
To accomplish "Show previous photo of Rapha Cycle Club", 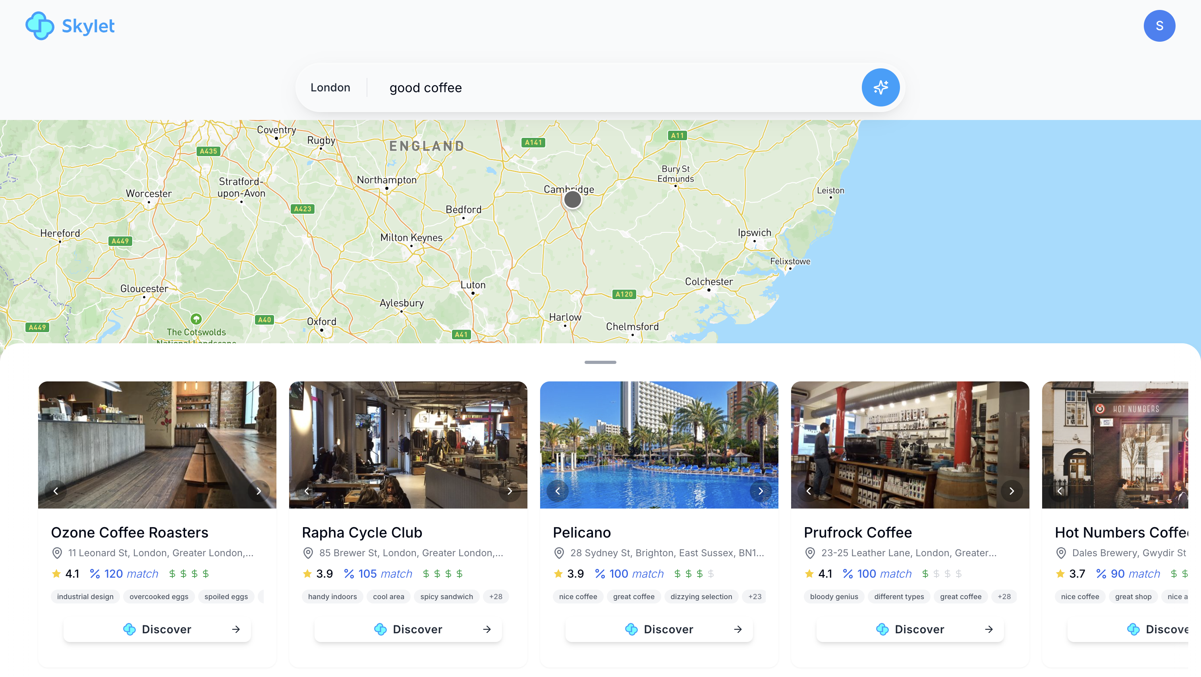I will 307,491.
